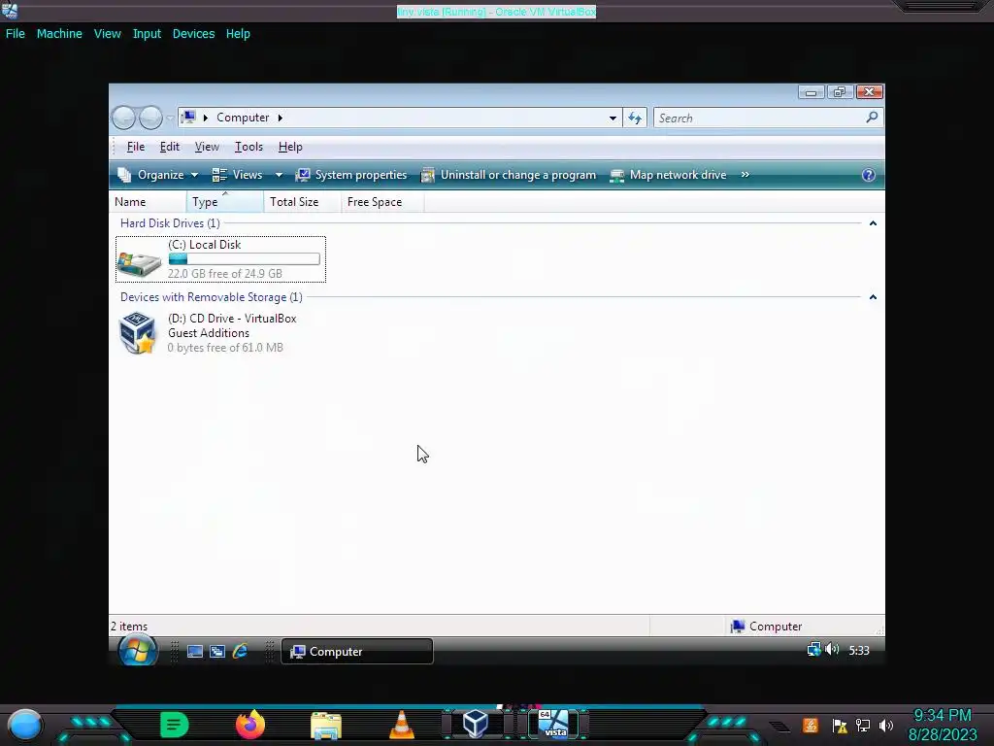Click the host Java tray icon

point(811,725)
